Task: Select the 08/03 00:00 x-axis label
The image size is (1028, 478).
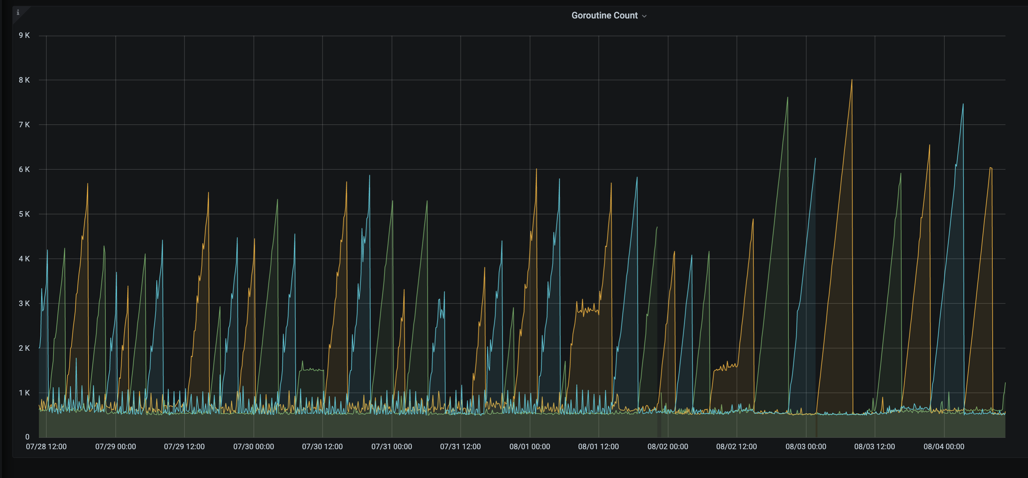Action: coord(806,447)
